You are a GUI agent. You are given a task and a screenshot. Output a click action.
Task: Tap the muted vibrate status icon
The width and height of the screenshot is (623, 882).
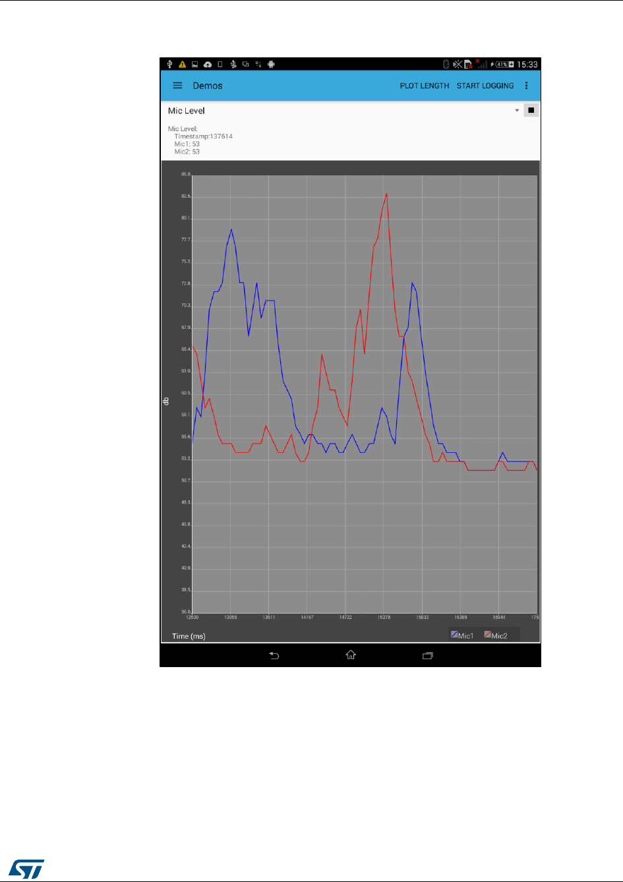pyautogui.click(x=457, y=64)
